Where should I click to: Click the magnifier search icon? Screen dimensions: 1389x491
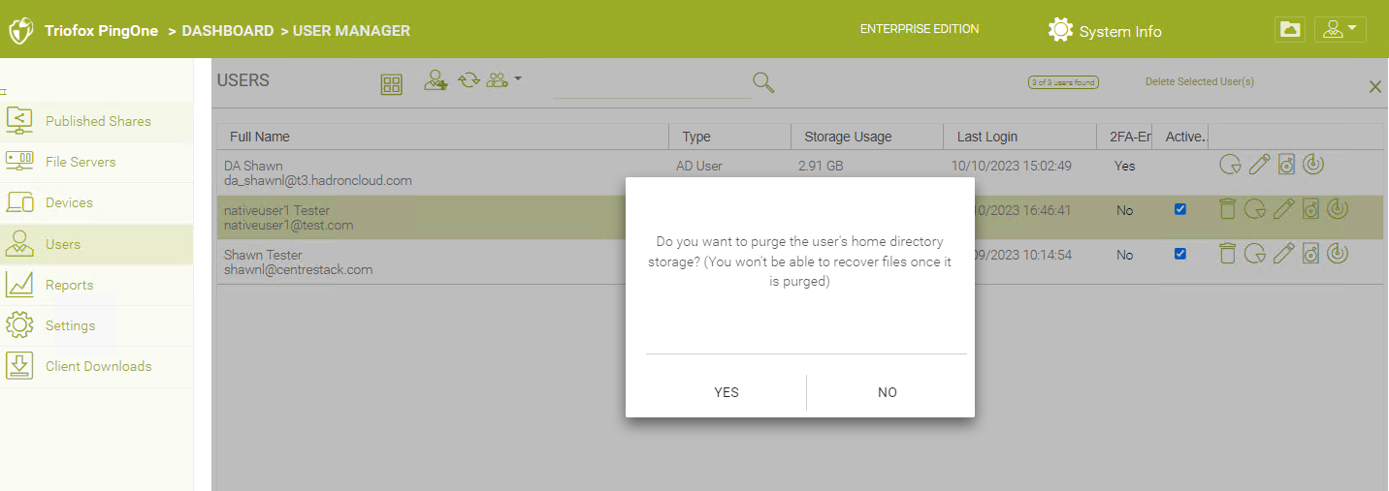click(763, 82)
